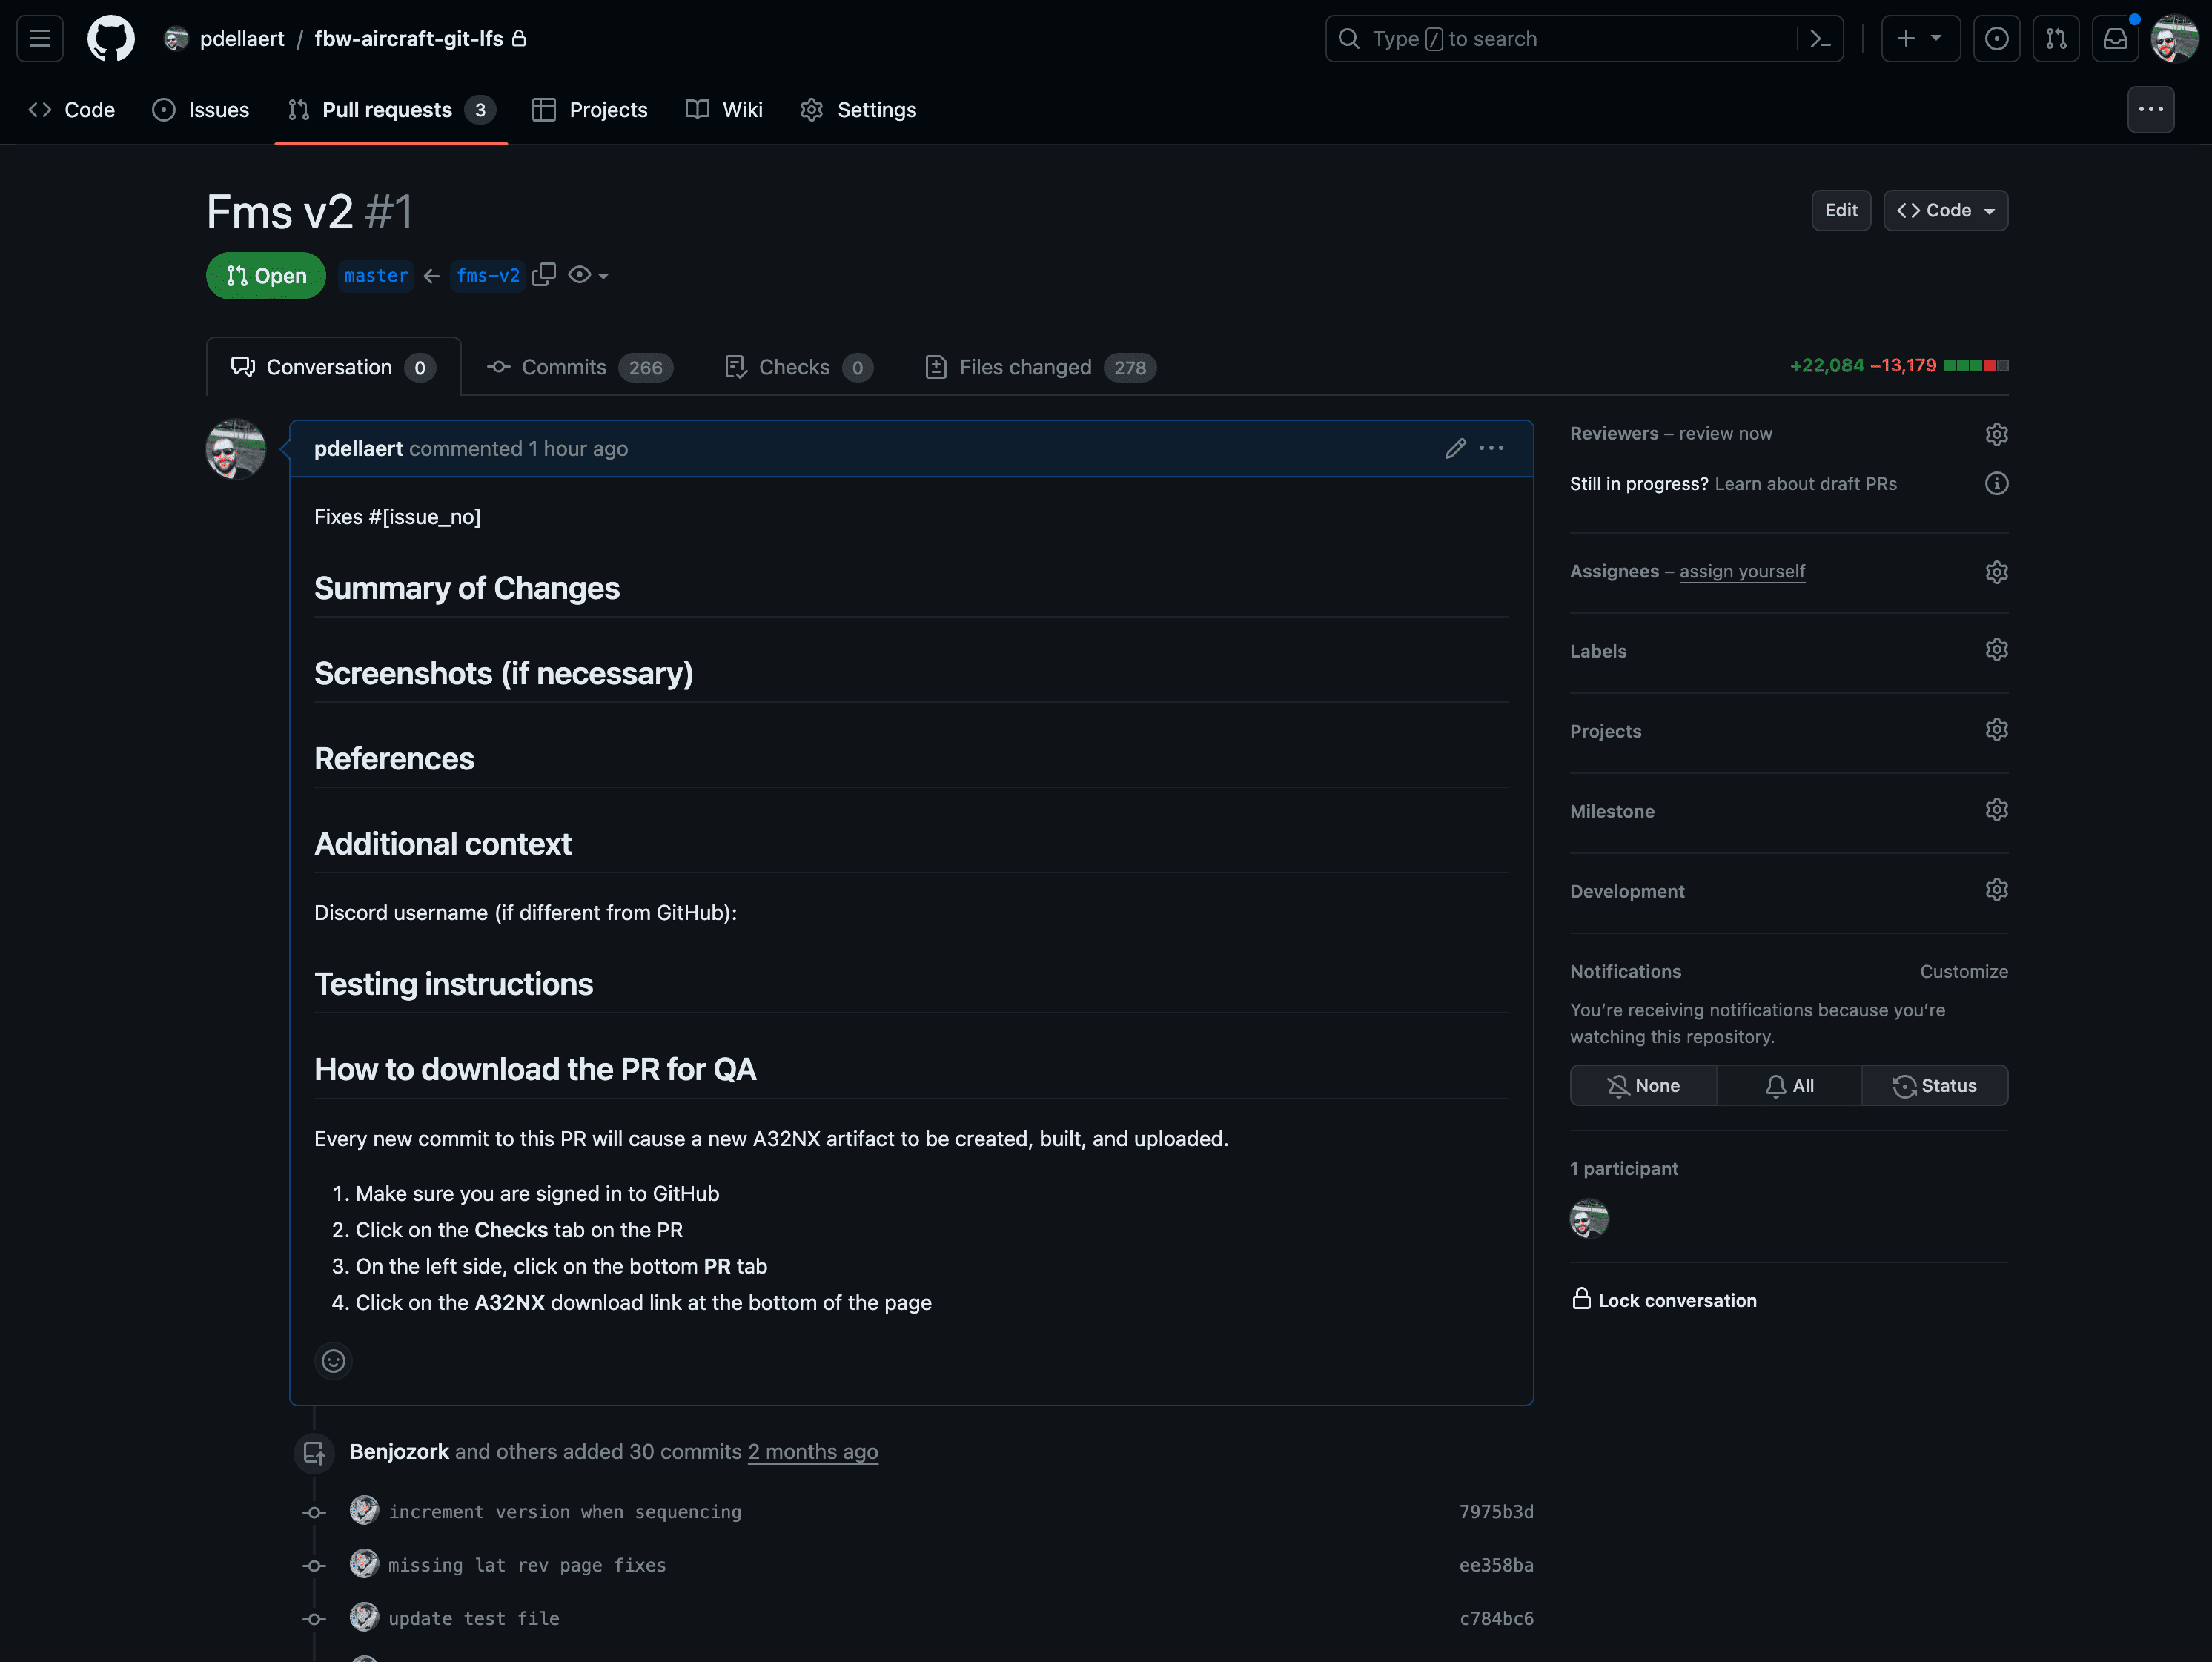Set notifications to Status
Image resolution: width=2212 pixels, height=1662 pixels.
pyautogui.click(x=1934, y=1085)
